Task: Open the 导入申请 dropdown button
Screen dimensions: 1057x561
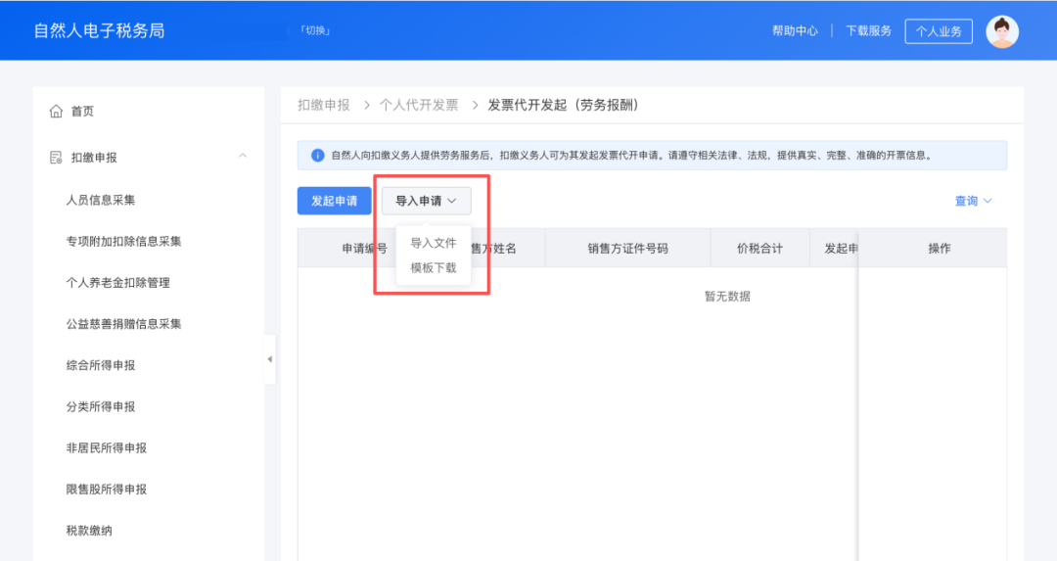Action: [426, 201]
